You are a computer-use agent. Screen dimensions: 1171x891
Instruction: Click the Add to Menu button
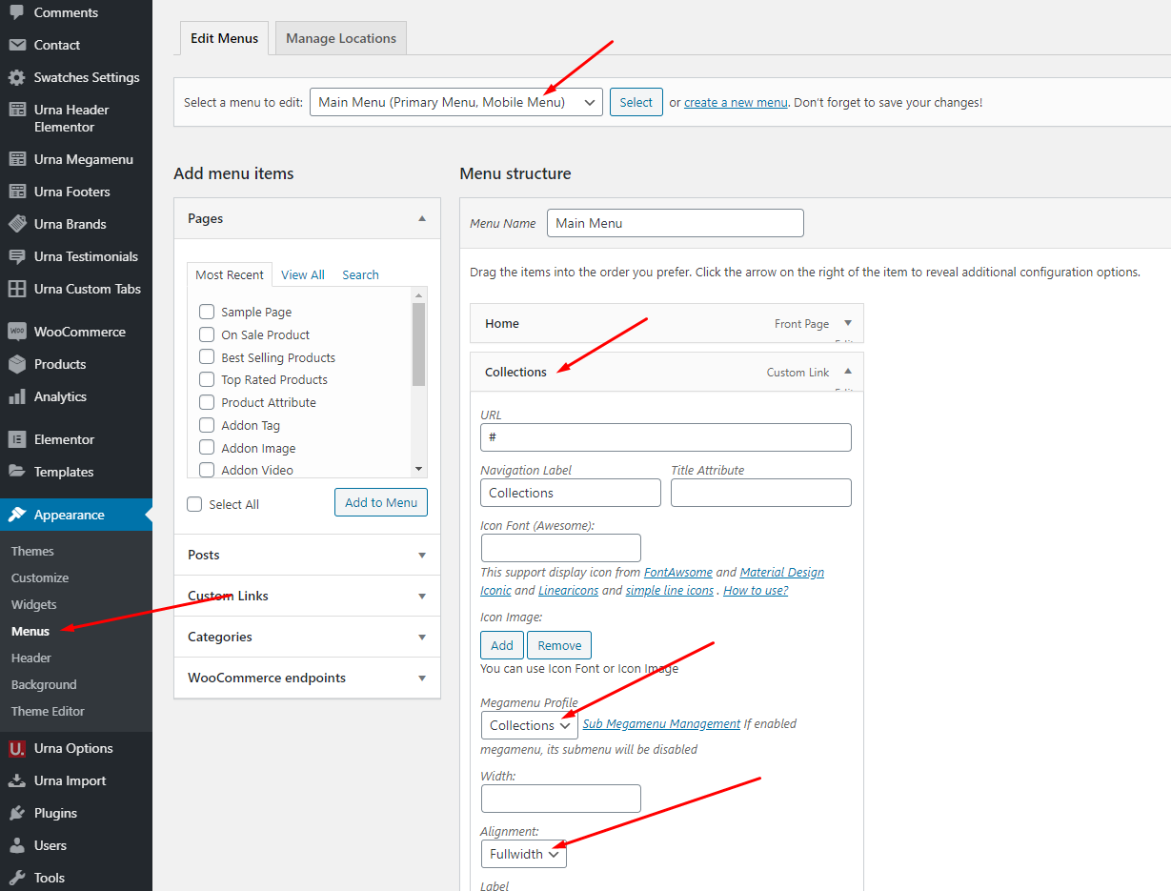point(381,502)
